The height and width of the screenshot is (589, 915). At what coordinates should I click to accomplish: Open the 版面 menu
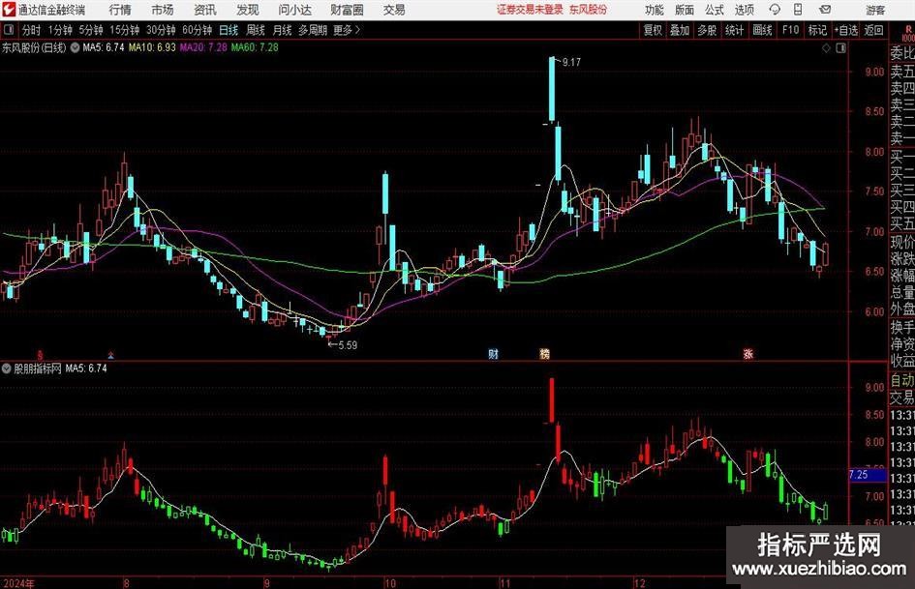(684, 10)
